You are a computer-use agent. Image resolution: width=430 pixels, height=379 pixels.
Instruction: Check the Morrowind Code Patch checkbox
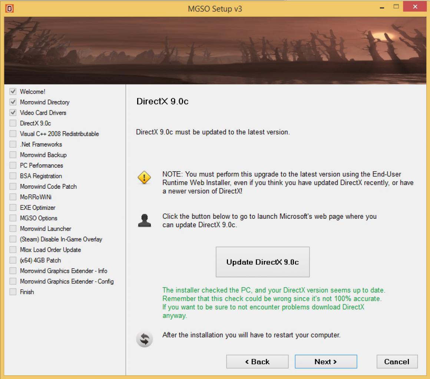tap(13, 186)
